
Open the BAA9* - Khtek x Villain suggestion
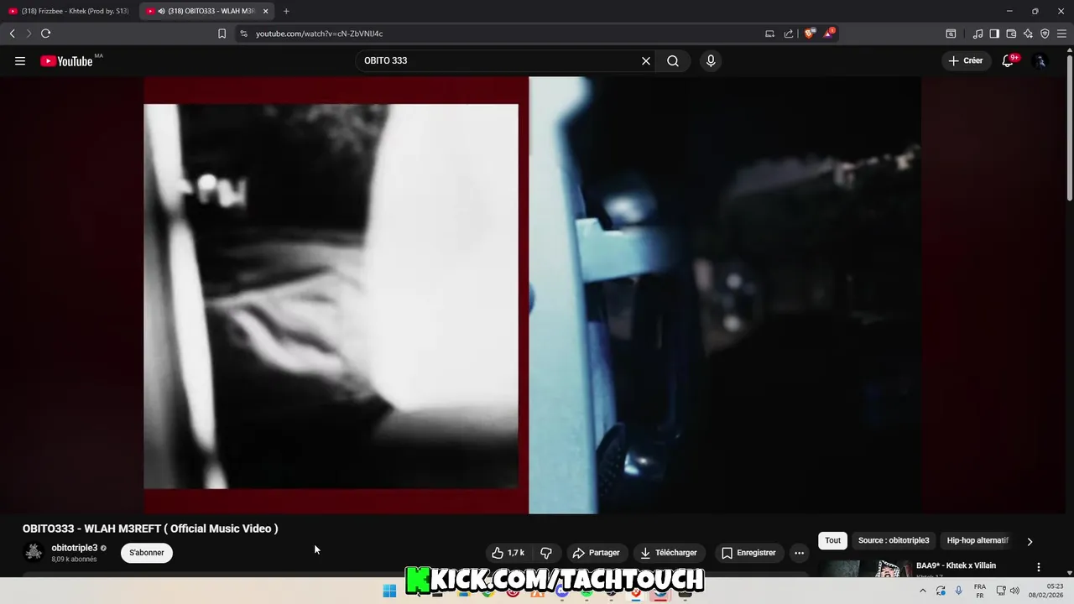[x=956, y=565]
